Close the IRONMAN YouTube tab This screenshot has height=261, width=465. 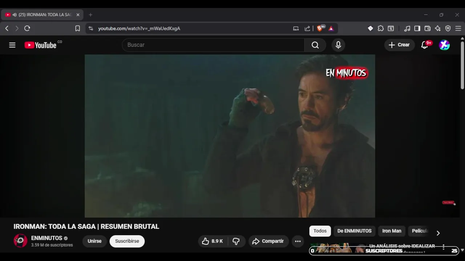click(x=78, y=15)
